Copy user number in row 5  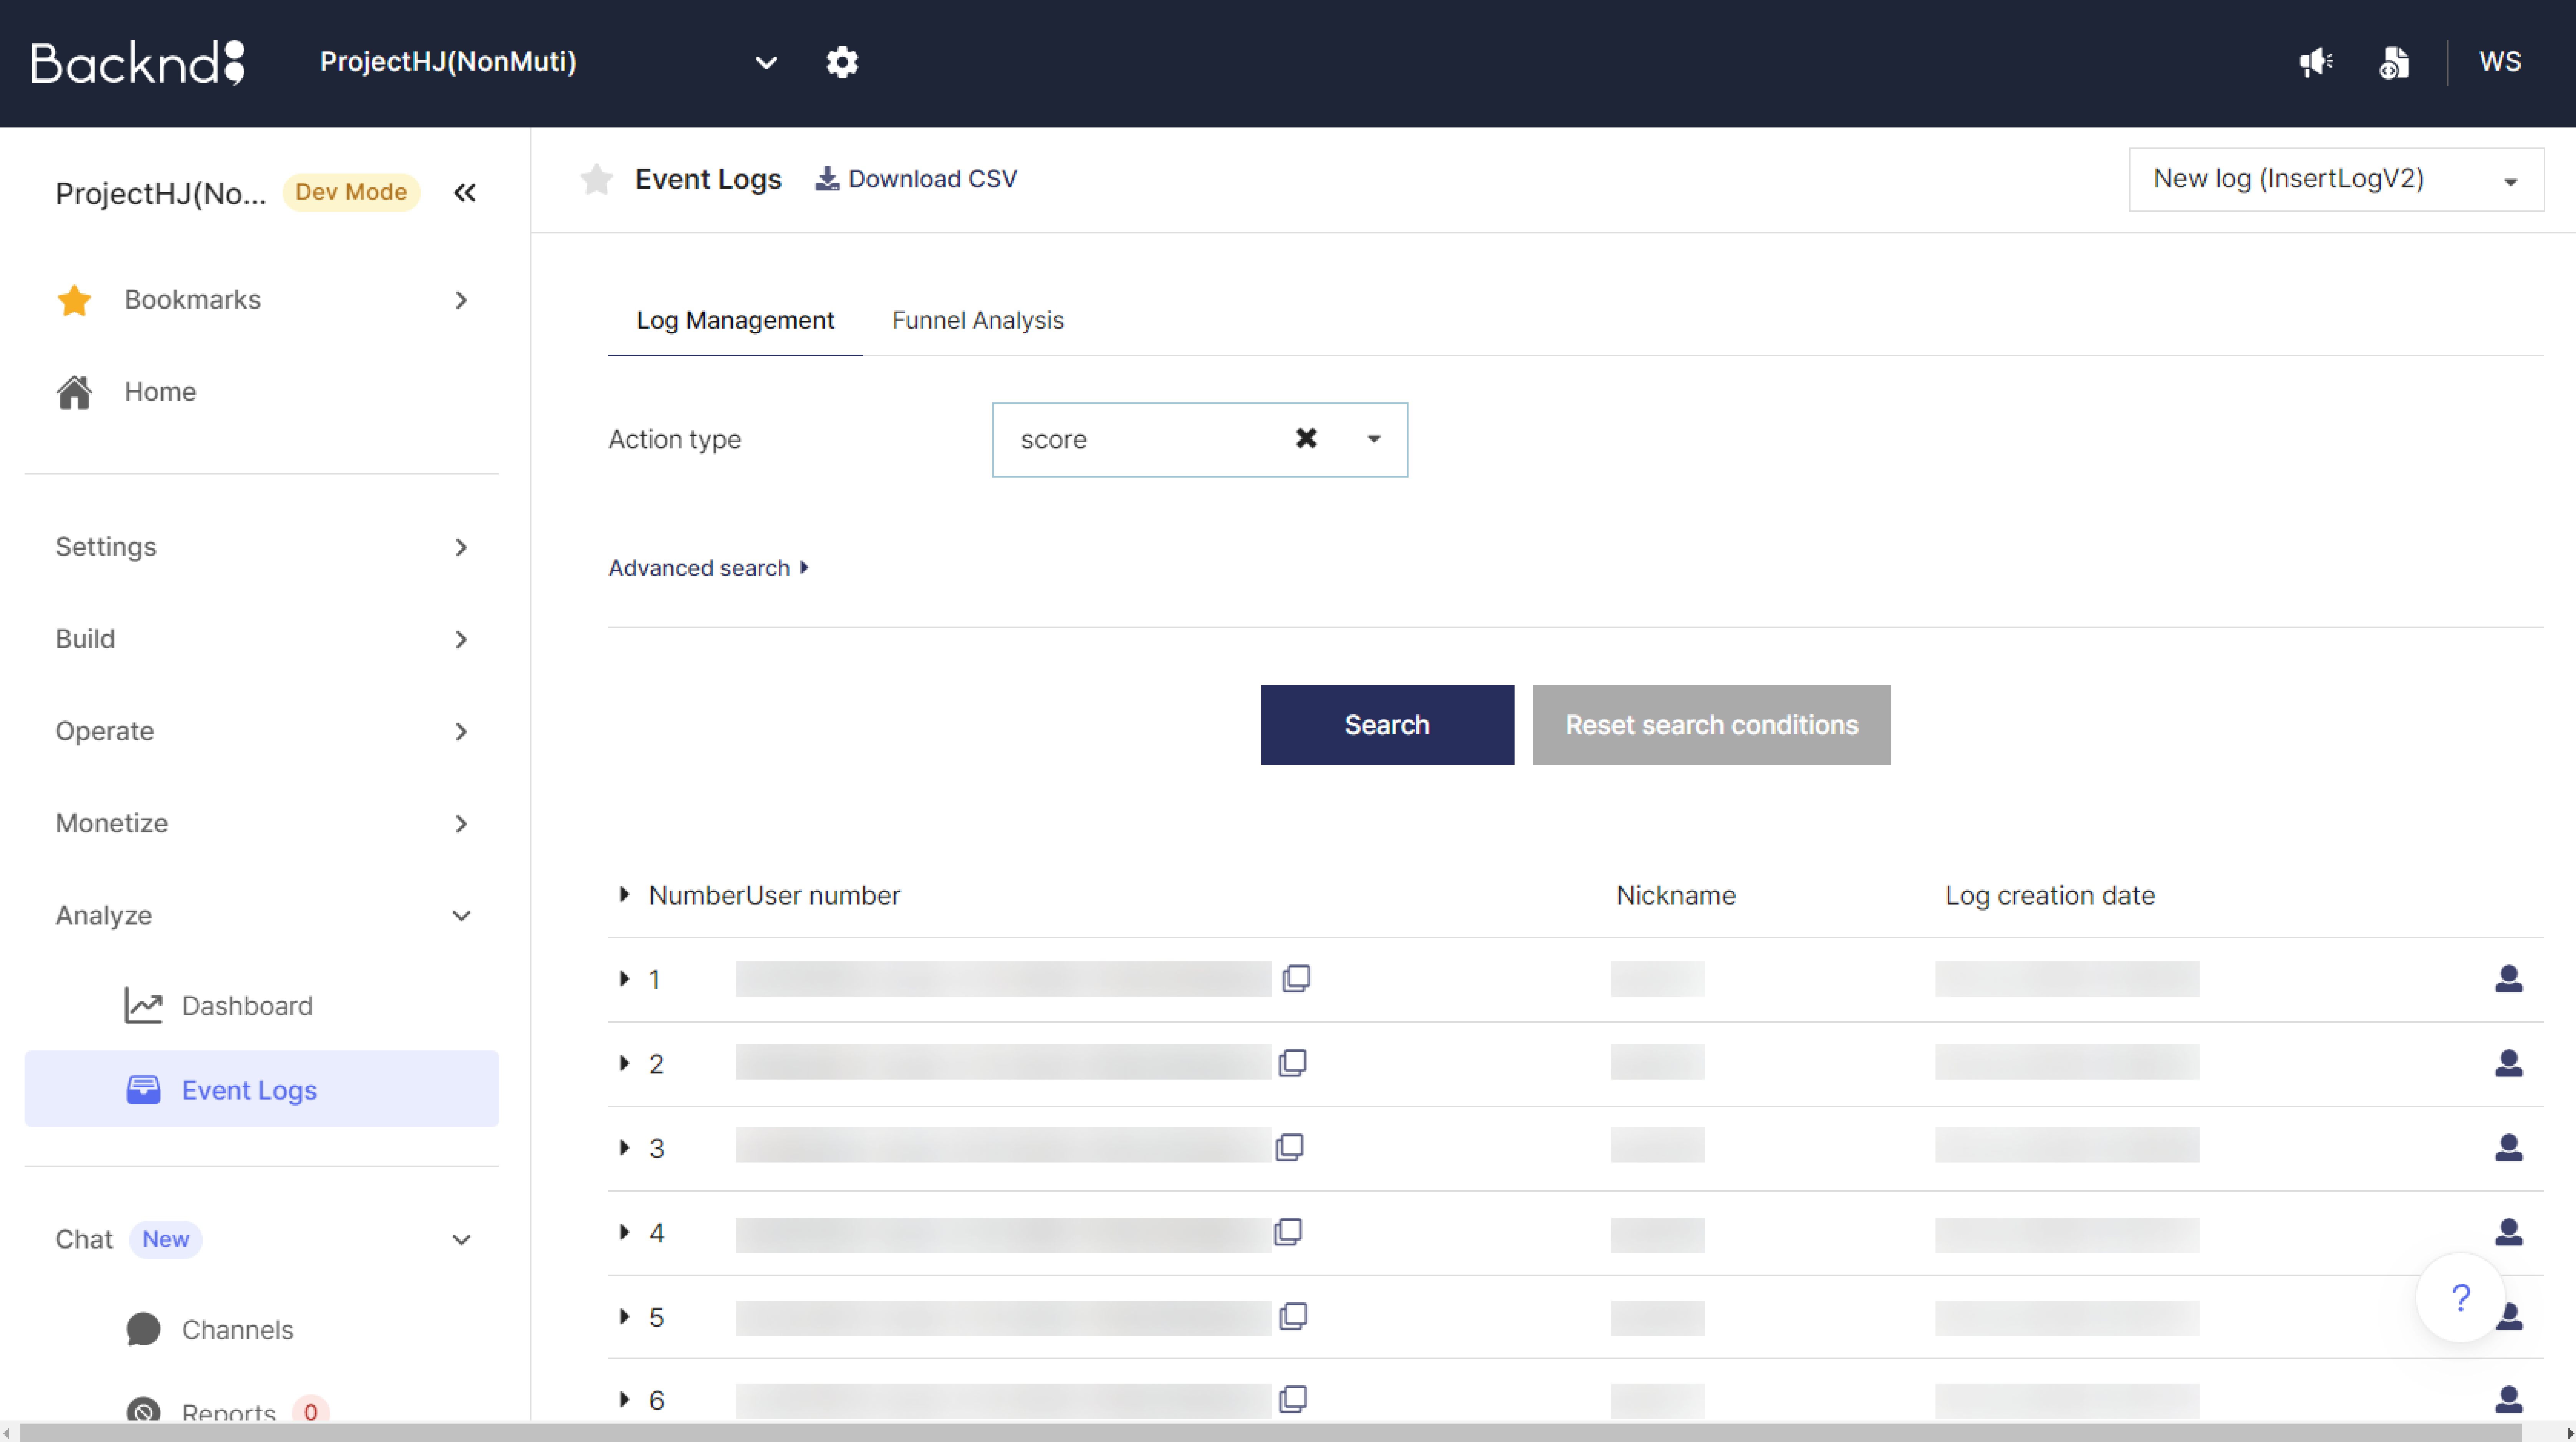pos(1293,1316)
